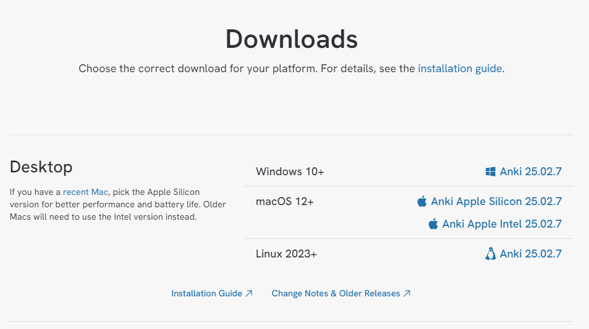
Task: Click the arrow icon after Installation Guide
Action: (249, 294)
